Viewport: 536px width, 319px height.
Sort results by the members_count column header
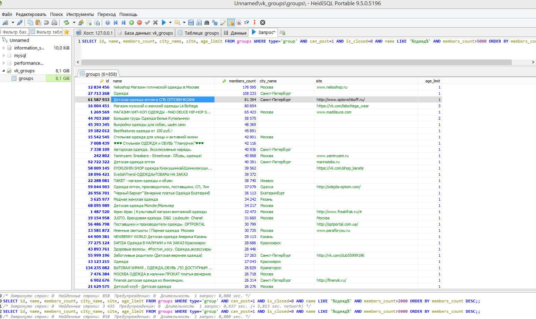pyautogui.click(x=242, y=81)
